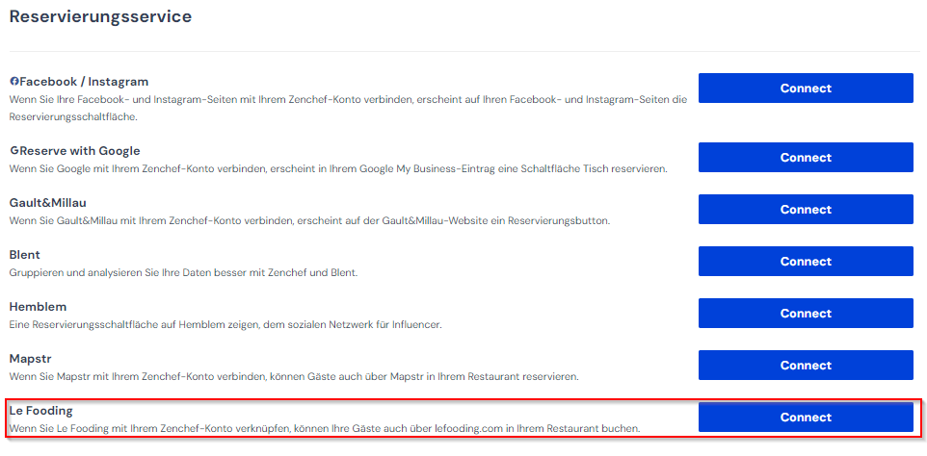Click the Facebook logo icon
This screenshot has width=927, height=456.
click(14, 82)
